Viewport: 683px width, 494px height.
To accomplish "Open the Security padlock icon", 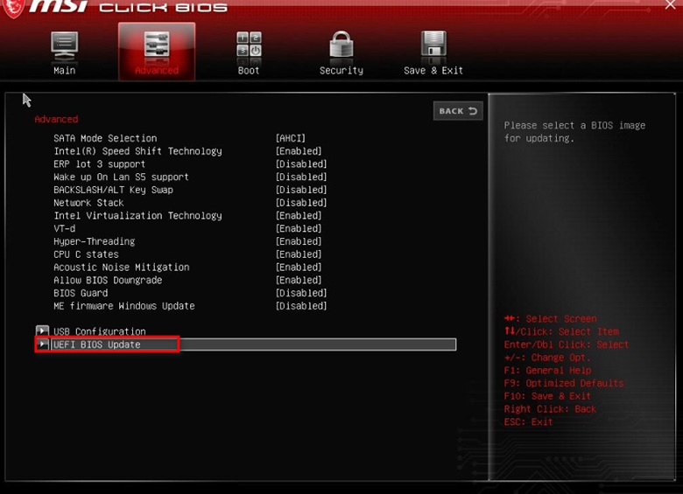I will pos(341,45).
